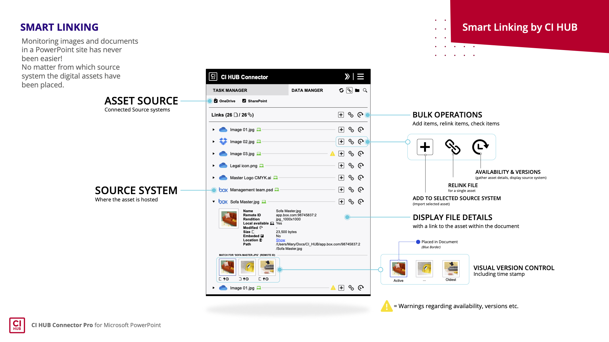Click the bulk add (plus) icon in the Links row
Screen dimensions: 609x342
coord(341,115)
